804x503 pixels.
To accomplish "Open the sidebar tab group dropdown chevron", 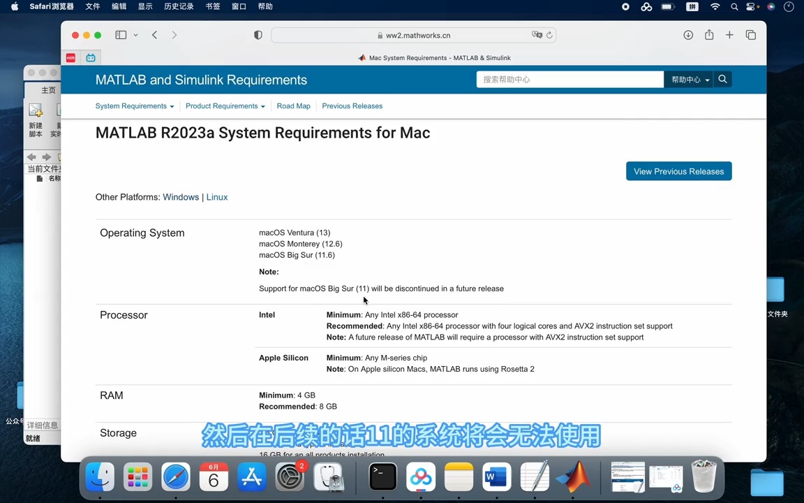I will click(x=135, y=35).
